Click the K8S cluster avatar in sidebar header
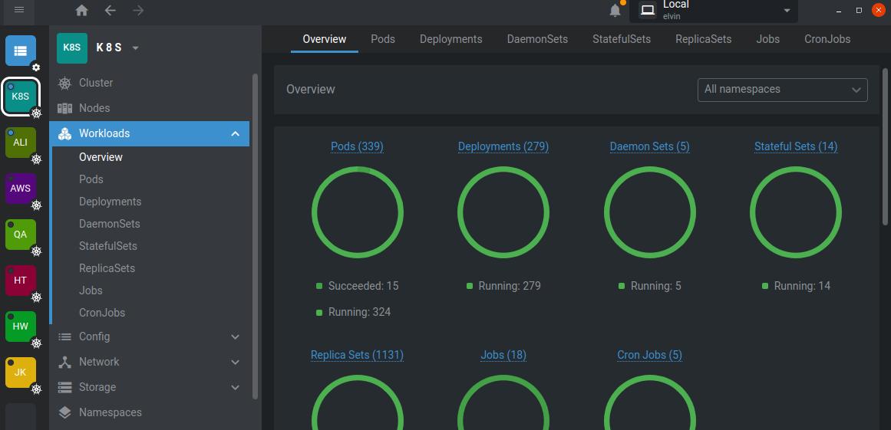Viewport: 891px width, 430px height. (x=72, y=48)
